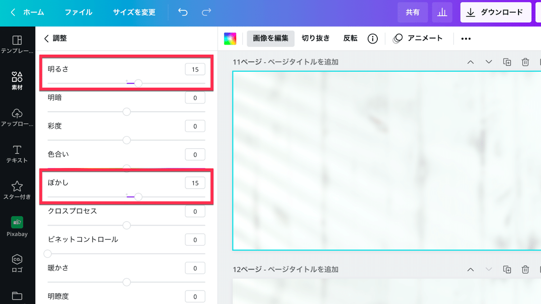Select the page 12 canvas image
The height and width of the screenshot is (304, 541).
point(387,291)
